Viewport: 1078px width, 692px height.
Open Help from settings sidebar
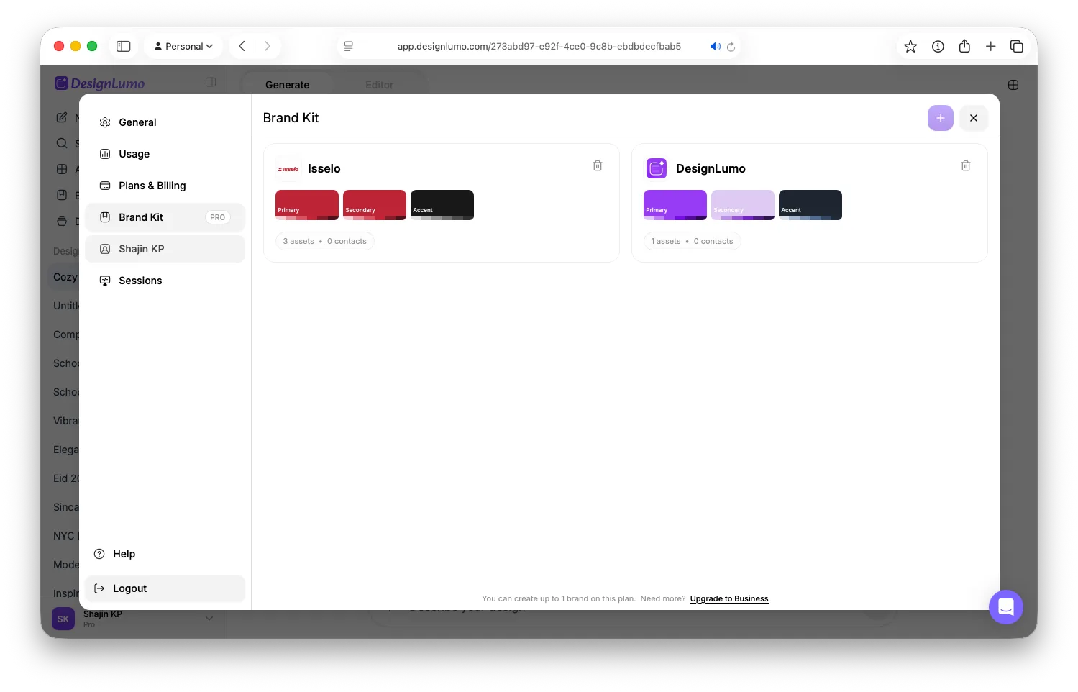pyautogui.click(x=165, y=554)
